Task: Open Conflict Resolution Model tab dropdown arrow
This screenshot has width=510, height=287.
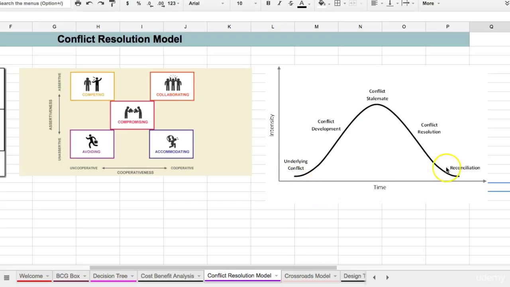Action: 276,276
